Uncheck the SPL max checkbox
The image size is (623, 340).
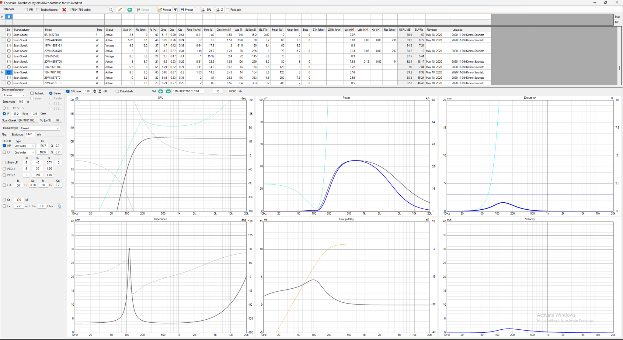point(68,91)
